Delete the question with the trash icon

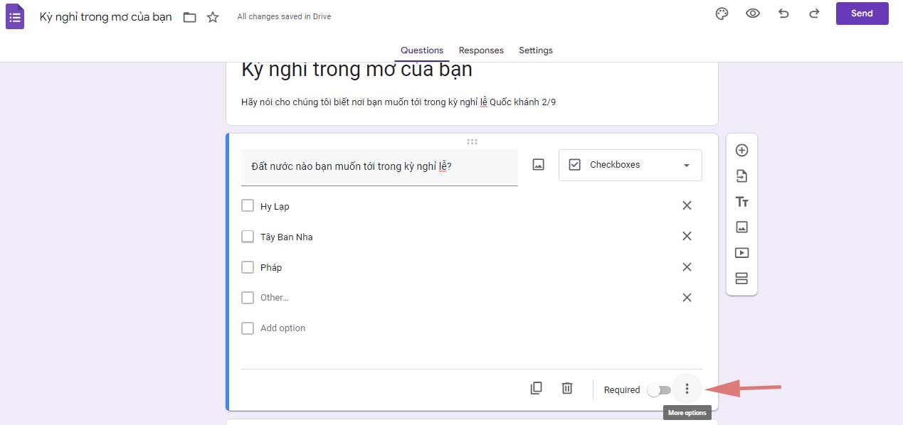pos(566,388)
